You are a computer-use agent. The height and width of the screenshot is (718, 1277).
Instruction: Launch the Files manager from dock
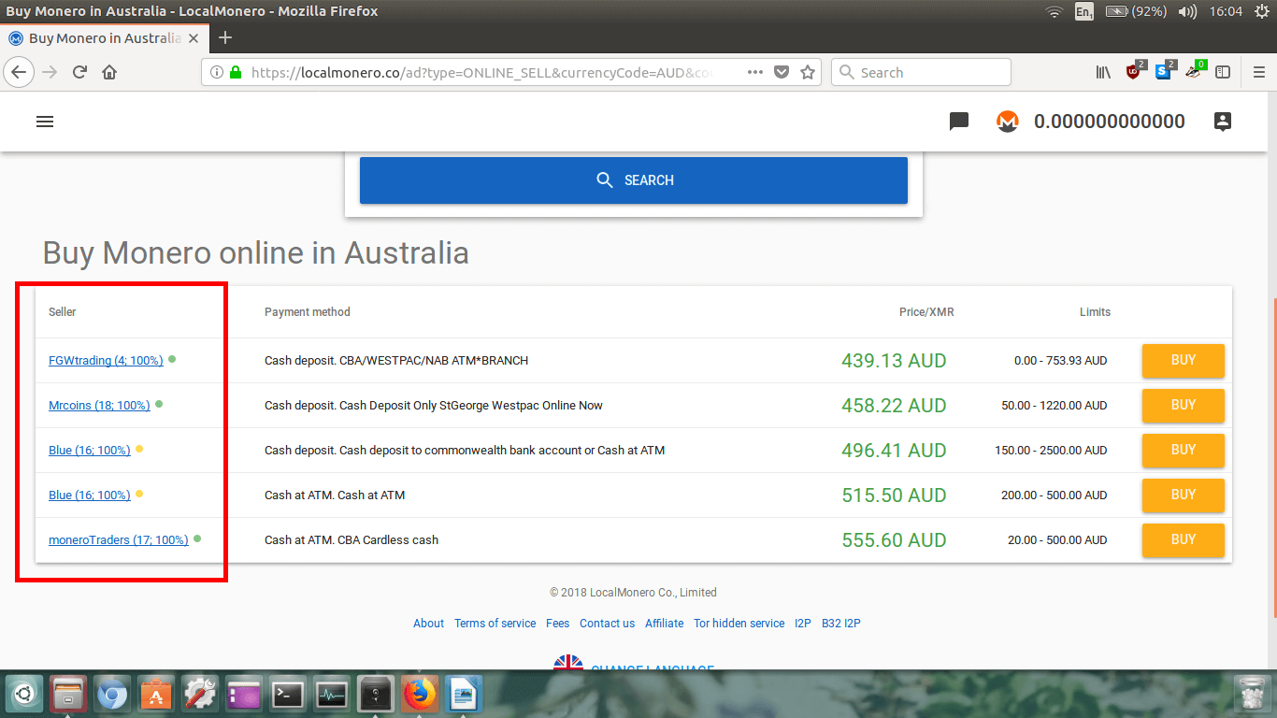tap(68, 695)
